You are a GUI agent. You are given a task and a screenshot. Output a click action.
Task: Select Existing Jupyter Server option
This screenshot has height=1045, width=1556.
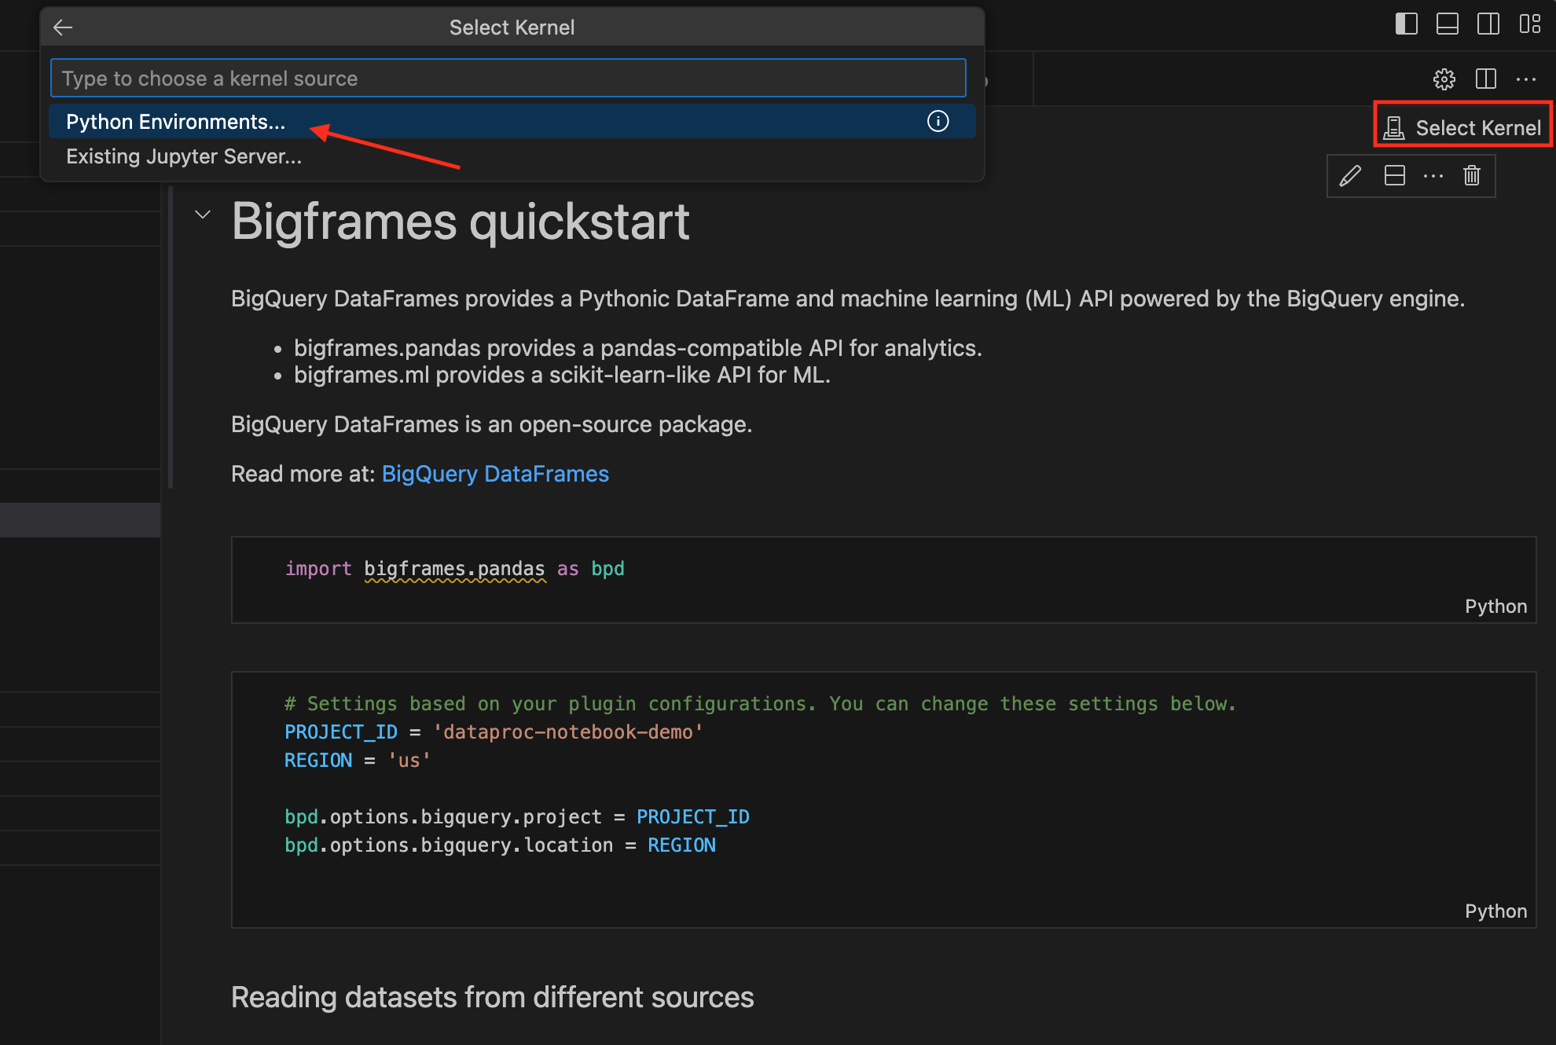tap(185, 156)
